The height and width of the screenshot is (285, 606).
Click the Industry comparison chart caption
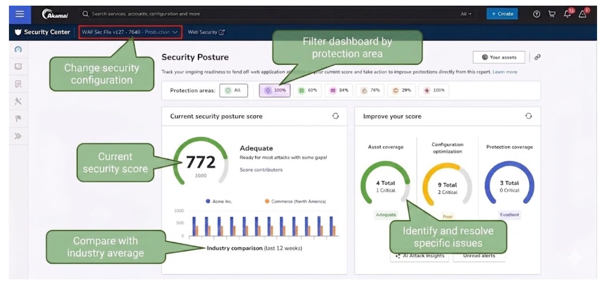(254, 248)
